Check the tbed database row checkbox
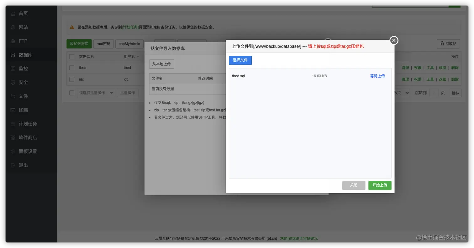The image size is (474, 248). 71,67
